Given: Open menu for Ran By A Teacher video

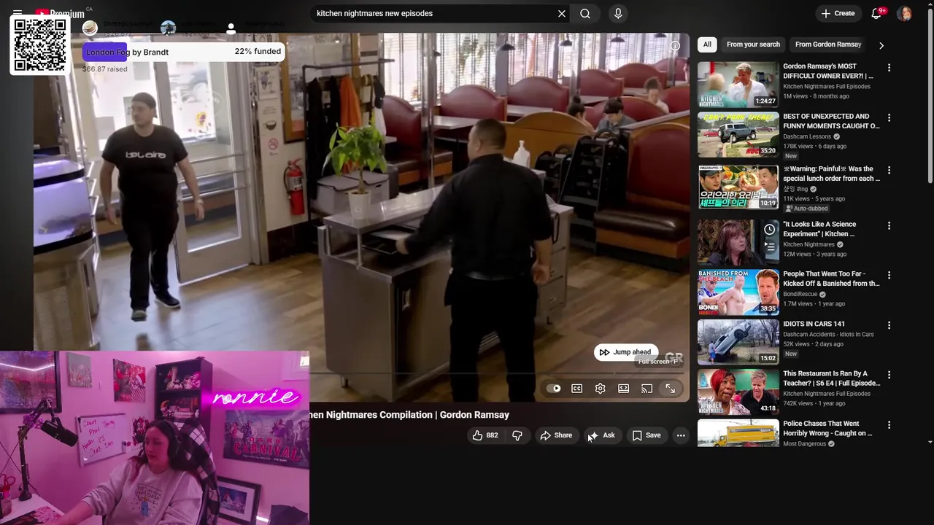Looking at the screenshot, I should pyautogui.click(x=889, y=375).
